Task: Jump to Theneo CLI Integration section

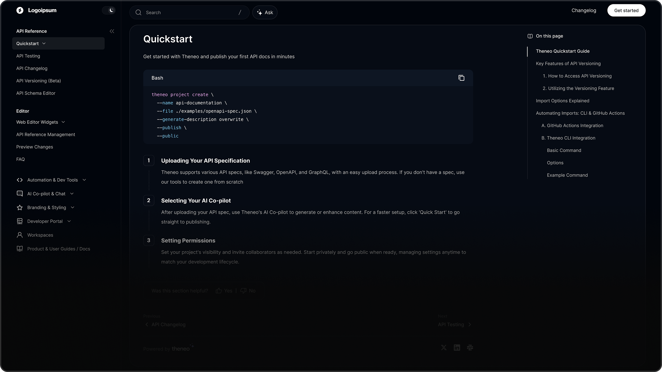Action: click(568, 138)
